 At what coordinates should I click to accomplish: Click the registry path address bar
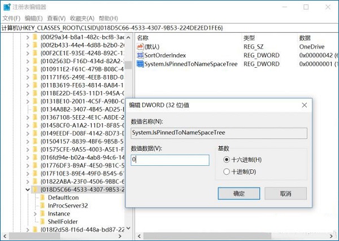click(x=169, y=28)
